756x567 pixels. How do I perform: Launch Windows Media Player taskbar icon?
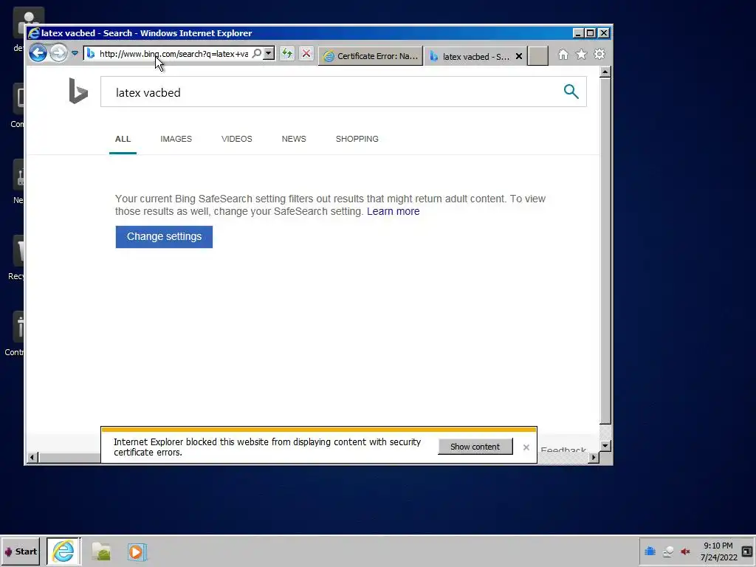pos(137,551)
